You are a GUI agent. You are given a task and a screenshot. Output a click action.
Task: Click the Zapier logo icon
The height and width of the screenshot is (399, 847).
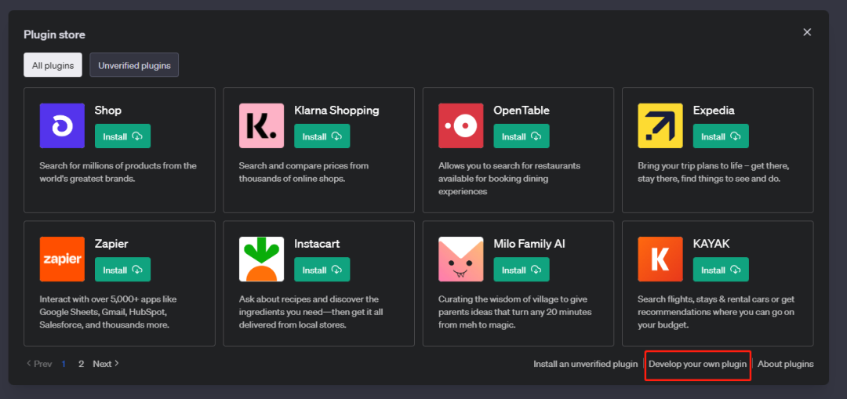coord(62,259)
